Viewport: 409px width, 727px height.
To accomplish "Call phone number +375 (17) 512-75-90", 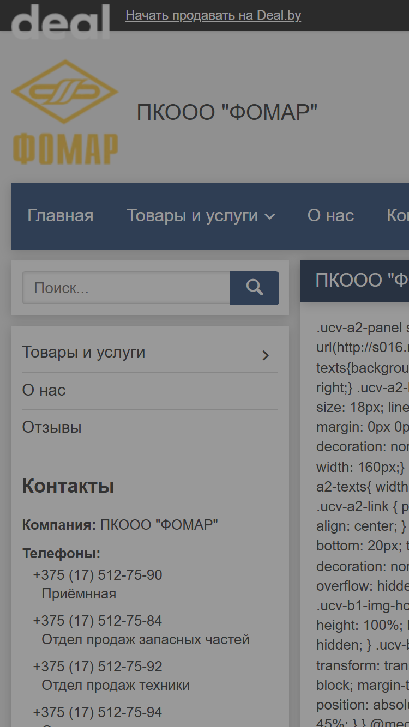I will point(98,575).
